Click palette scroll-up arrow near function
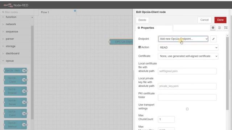The image size is (232, 130). 32,17
